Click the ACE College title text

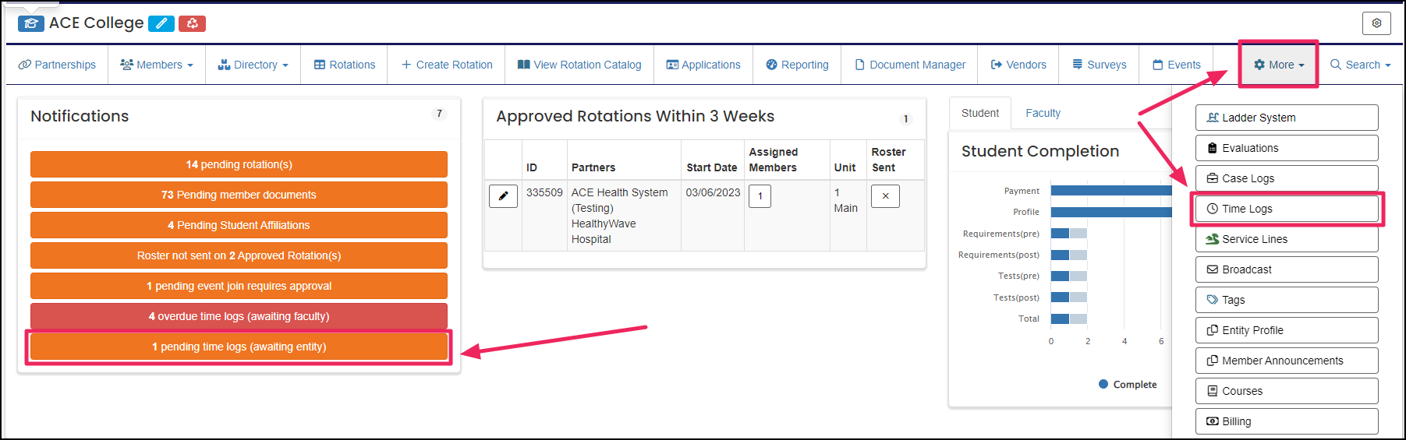tap(96, 23)
